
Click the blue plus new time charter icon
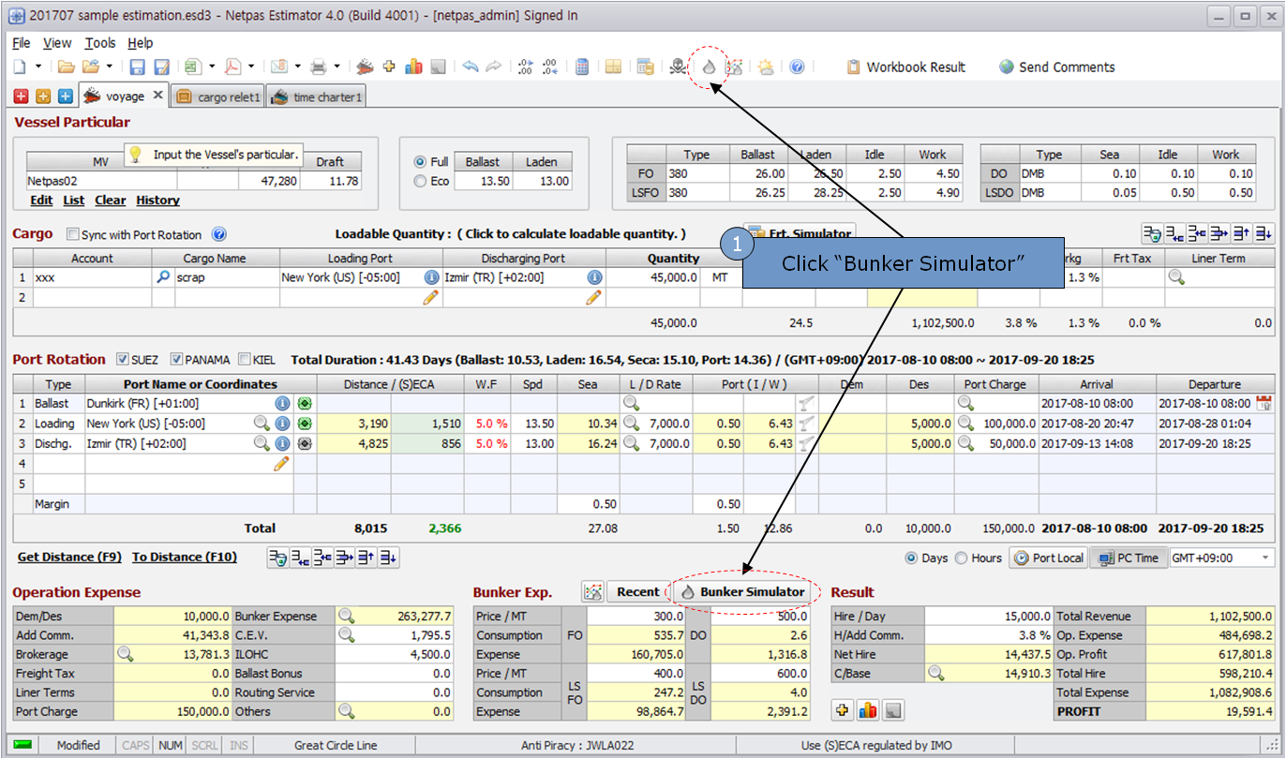pyautogui.click(x=65, y=96)
